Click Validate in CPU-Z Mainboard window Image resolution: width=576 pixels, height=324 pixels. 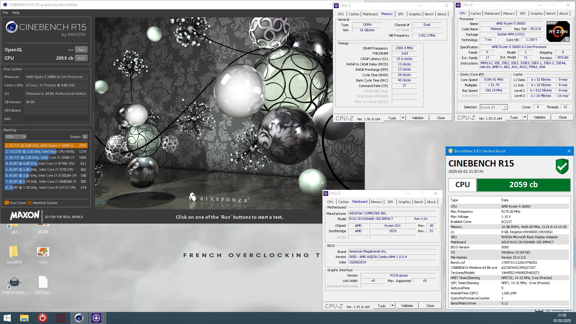407,306
